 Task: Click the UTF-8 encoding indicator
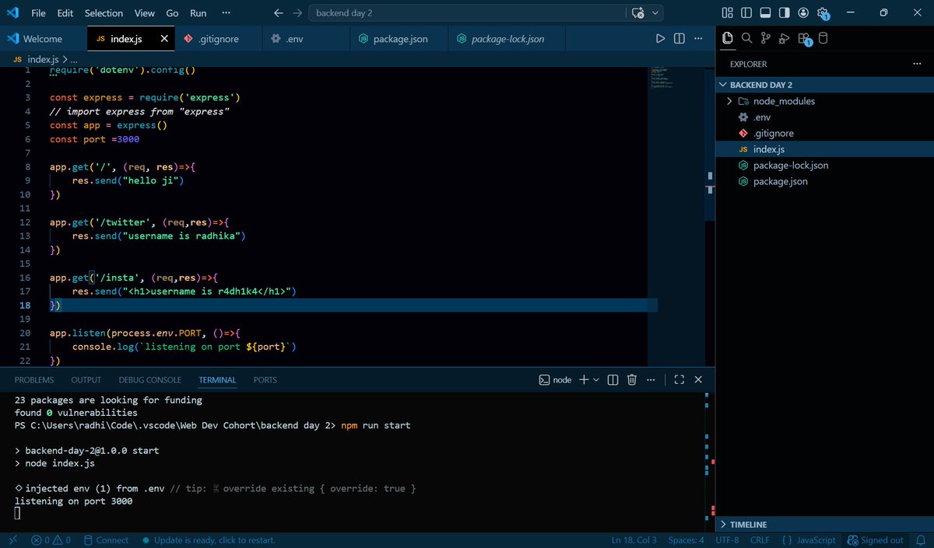pos(727,540)
